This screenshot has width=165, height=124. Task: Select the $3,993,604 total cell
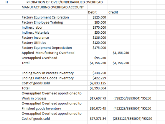[98, 88]
